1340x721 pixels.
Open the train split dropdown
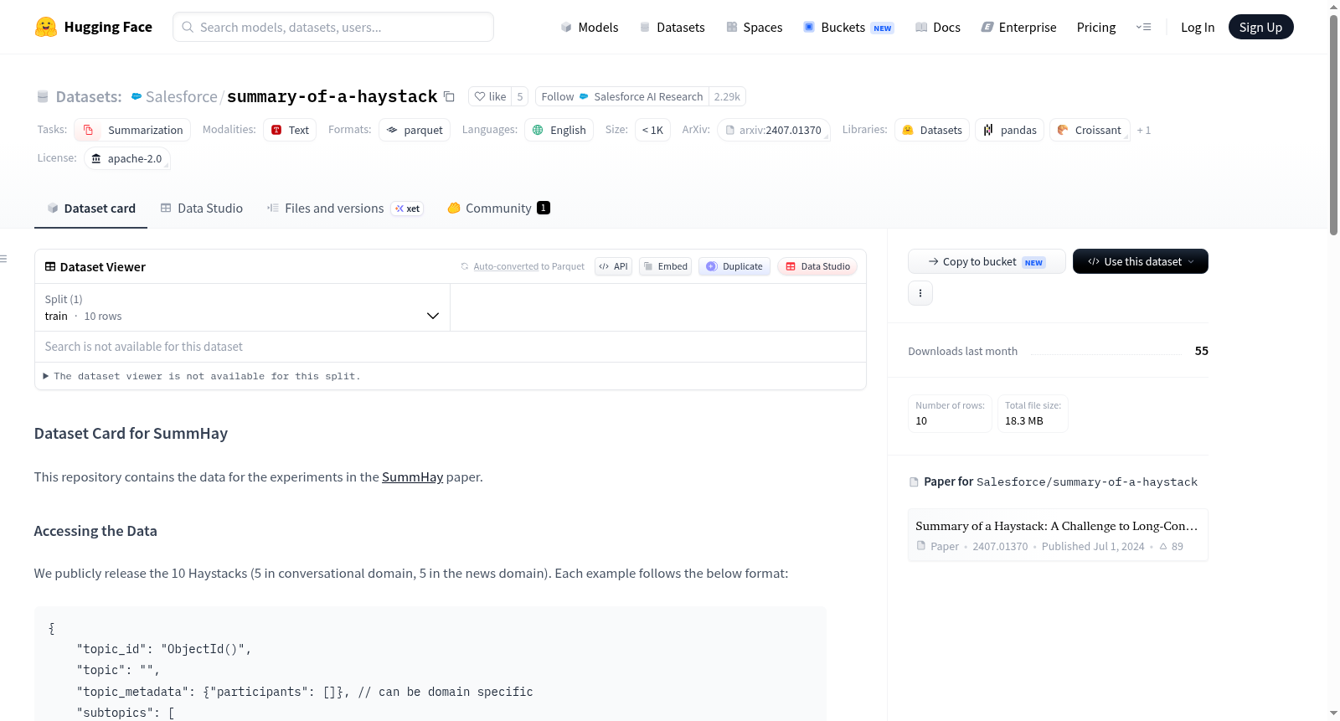point(242,307)
